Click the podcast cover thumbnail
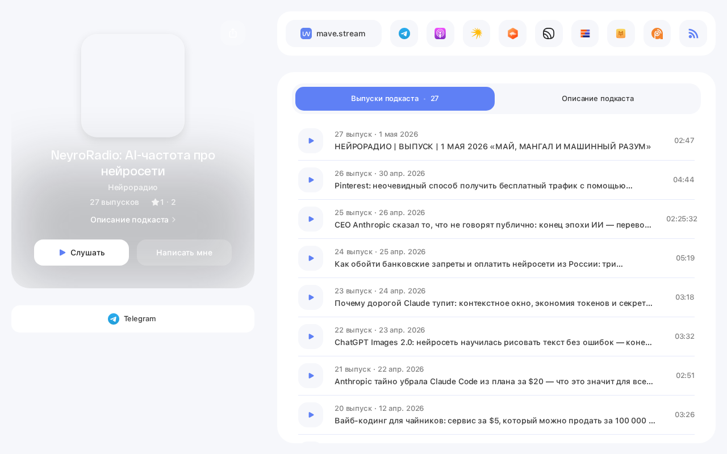This screenshot has width=727, height=454. pos(133,86)
